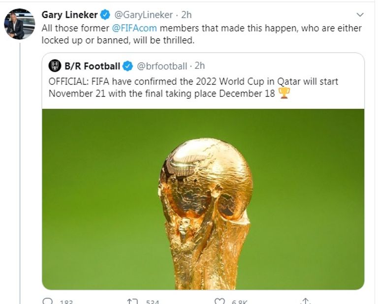Like the tweet with the heart icon
The width and height of the screenshot is (378, 304).
[220, 301]
